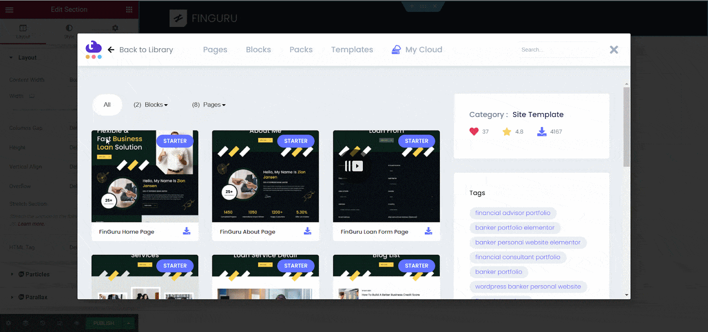
Task: Click the scrollbar down arrow
Action: coord(627,295)
